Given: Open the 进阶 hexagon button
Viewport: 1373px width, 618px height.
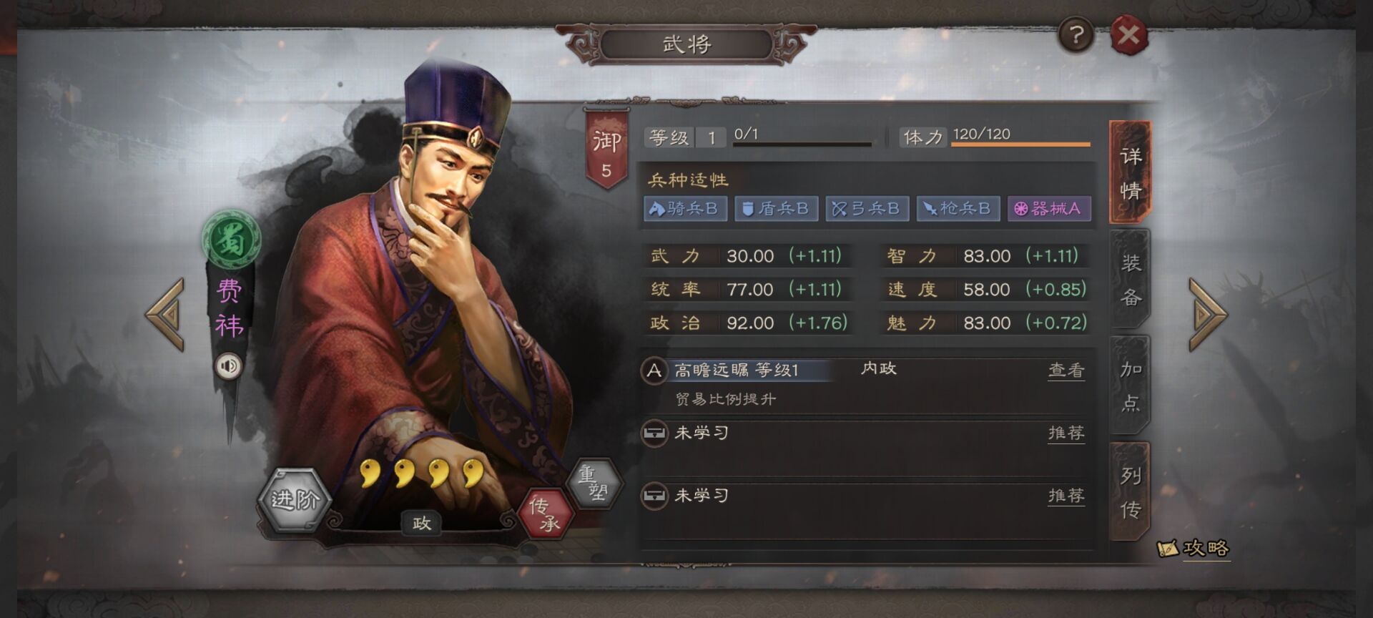Looking at the screenshot, I should coord(294,499).
